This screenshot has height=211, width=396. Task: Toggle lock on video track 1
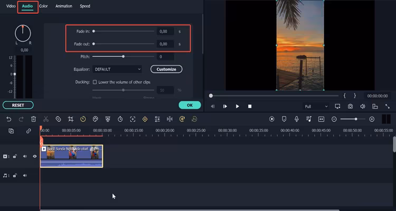pos(15,156)
